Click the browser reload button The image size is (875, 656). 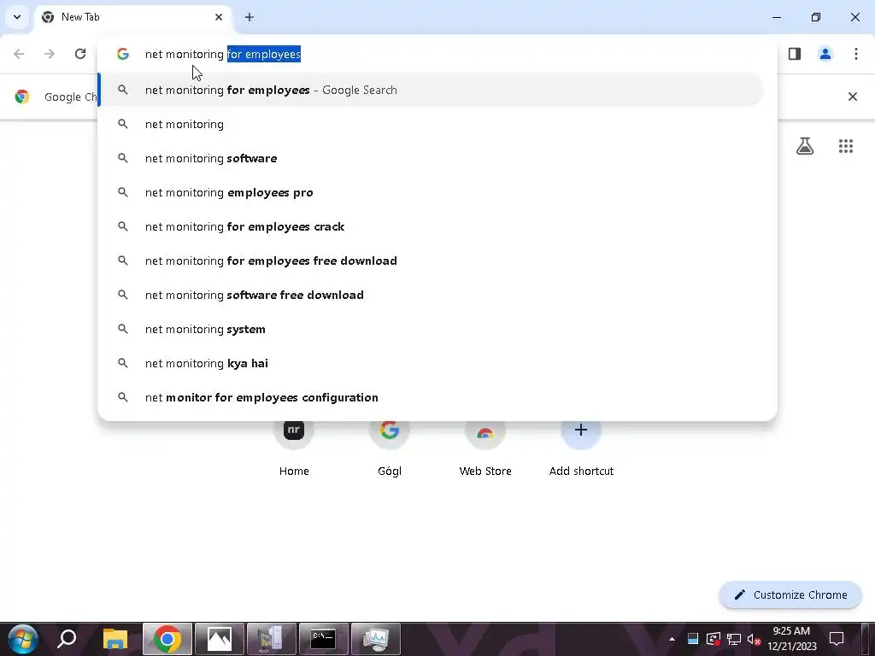click(80, 54)
